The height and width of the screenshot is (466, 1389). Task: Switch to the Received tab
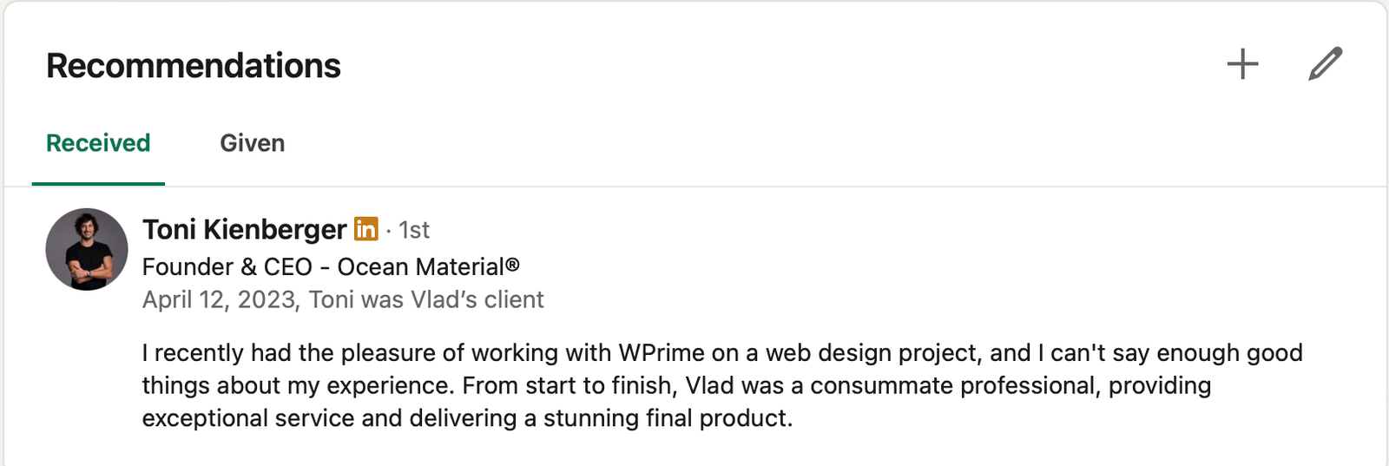tap(98, 143)
